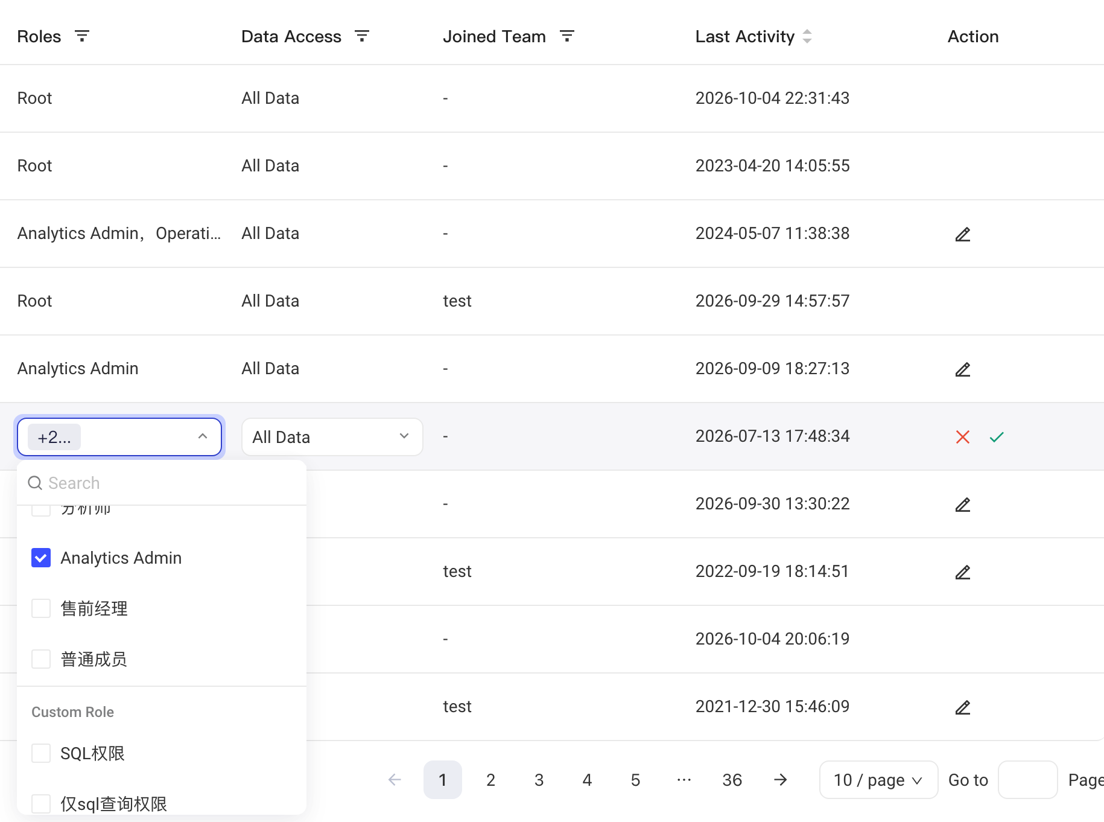Go to page 5
1104x822 pixels.
pos(636,780)
